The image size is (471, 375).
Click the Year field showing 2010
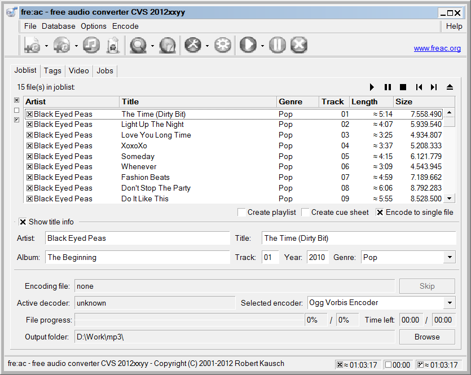318,257
